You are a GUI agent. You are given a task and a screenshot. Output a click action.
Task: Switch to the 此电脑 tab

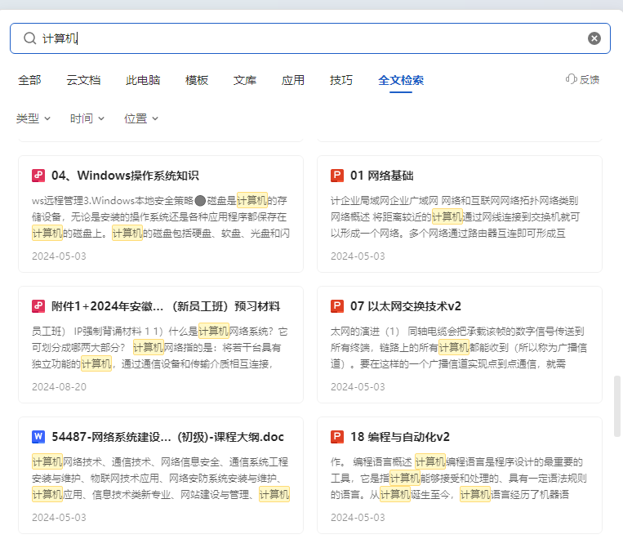143,80
